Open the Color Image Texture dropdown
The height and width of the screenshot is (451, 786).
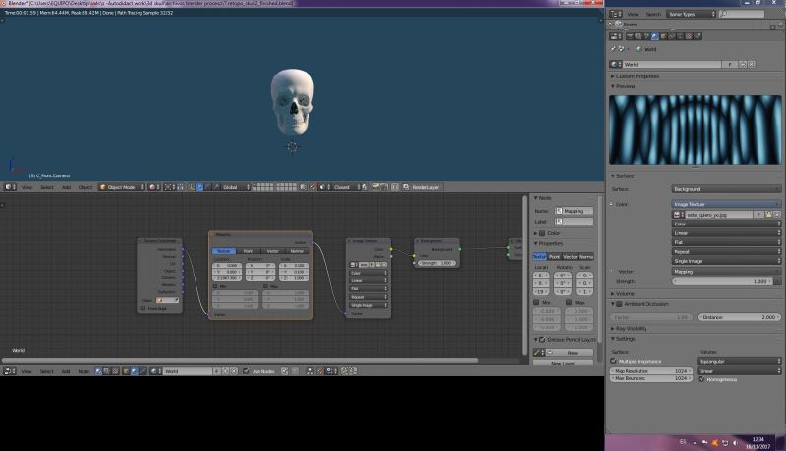(x=726, y=204)
